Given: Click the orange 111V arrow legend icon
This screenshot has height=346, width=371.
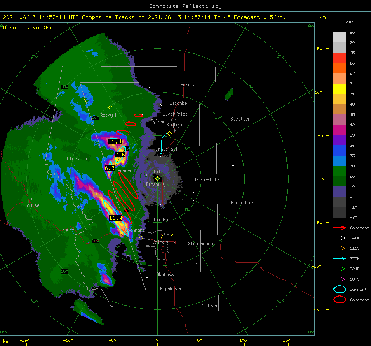Looking at the screenshot, I should tap(340, 248).
